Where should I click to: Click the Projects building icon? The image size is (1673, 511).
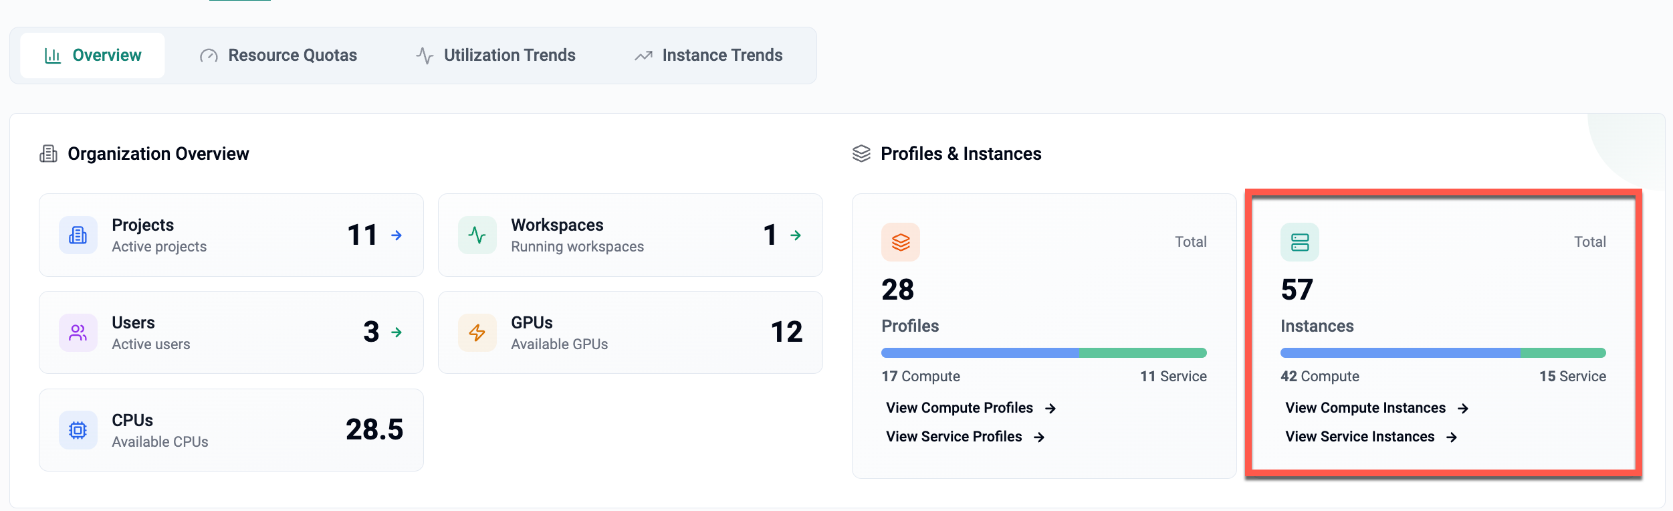coord(78,235)
